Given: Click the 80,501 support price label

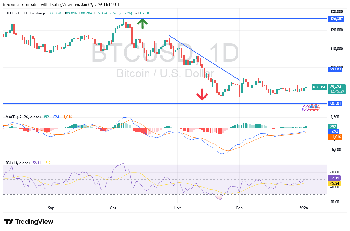Looking at the screenshot, I should click(335, 103).
